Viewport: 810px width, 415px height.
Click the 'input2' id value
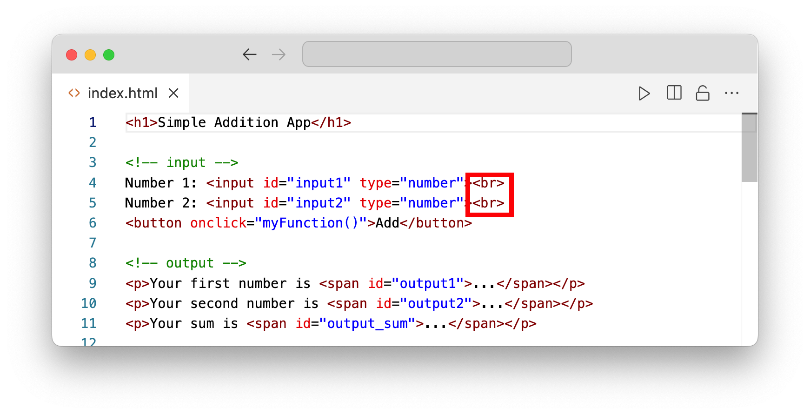coord(319,203)
